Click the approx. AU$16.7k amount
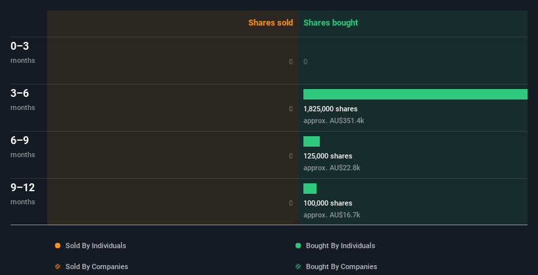Viewport: 538px width, 275px height. [332, 215]
